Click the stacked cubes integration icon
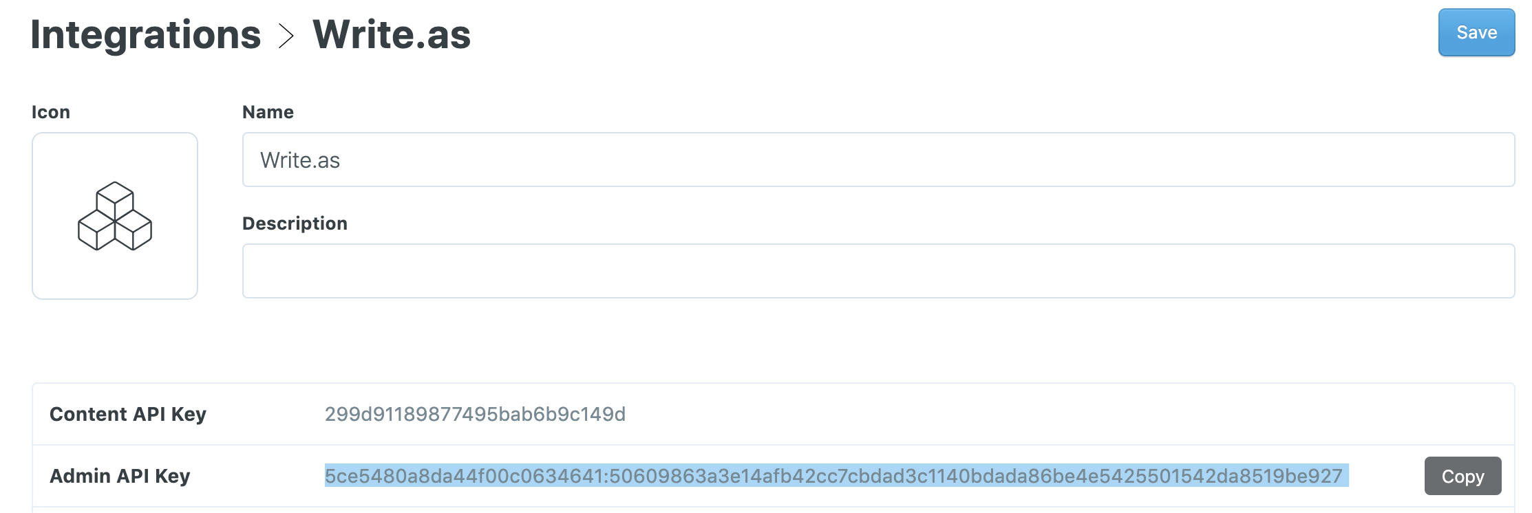The image size is (1532, 513). (115, 216)
